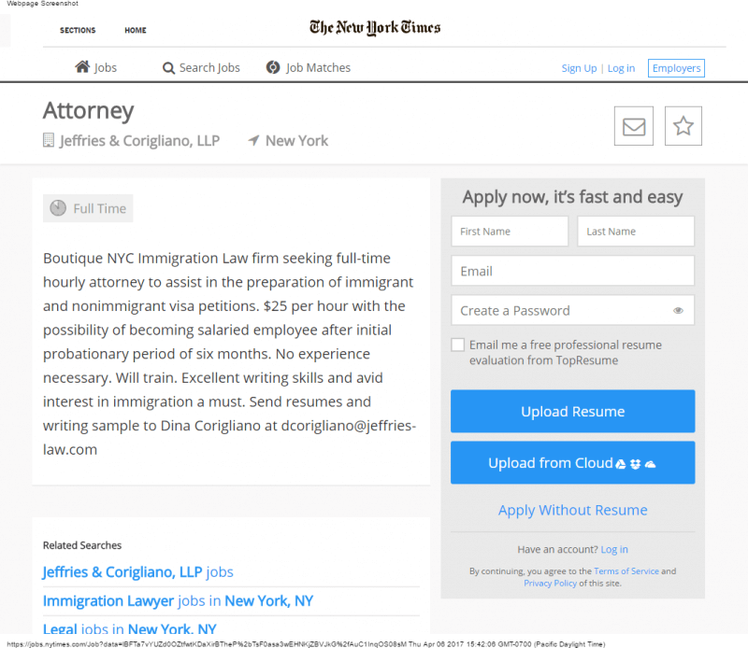The width and height of the screenshot is (748, 648).
Task: Go to Home in top navigation
Action: click(x=136, y=30)
